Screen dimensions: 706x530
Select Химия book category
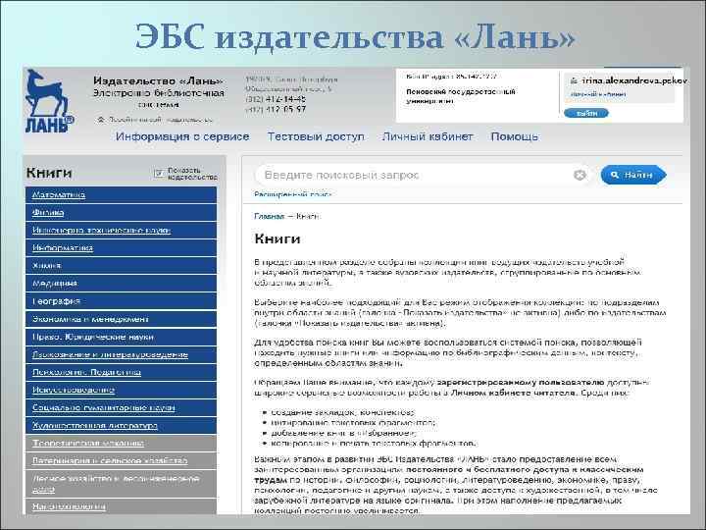pyautogui.click(x=122, y=265)
